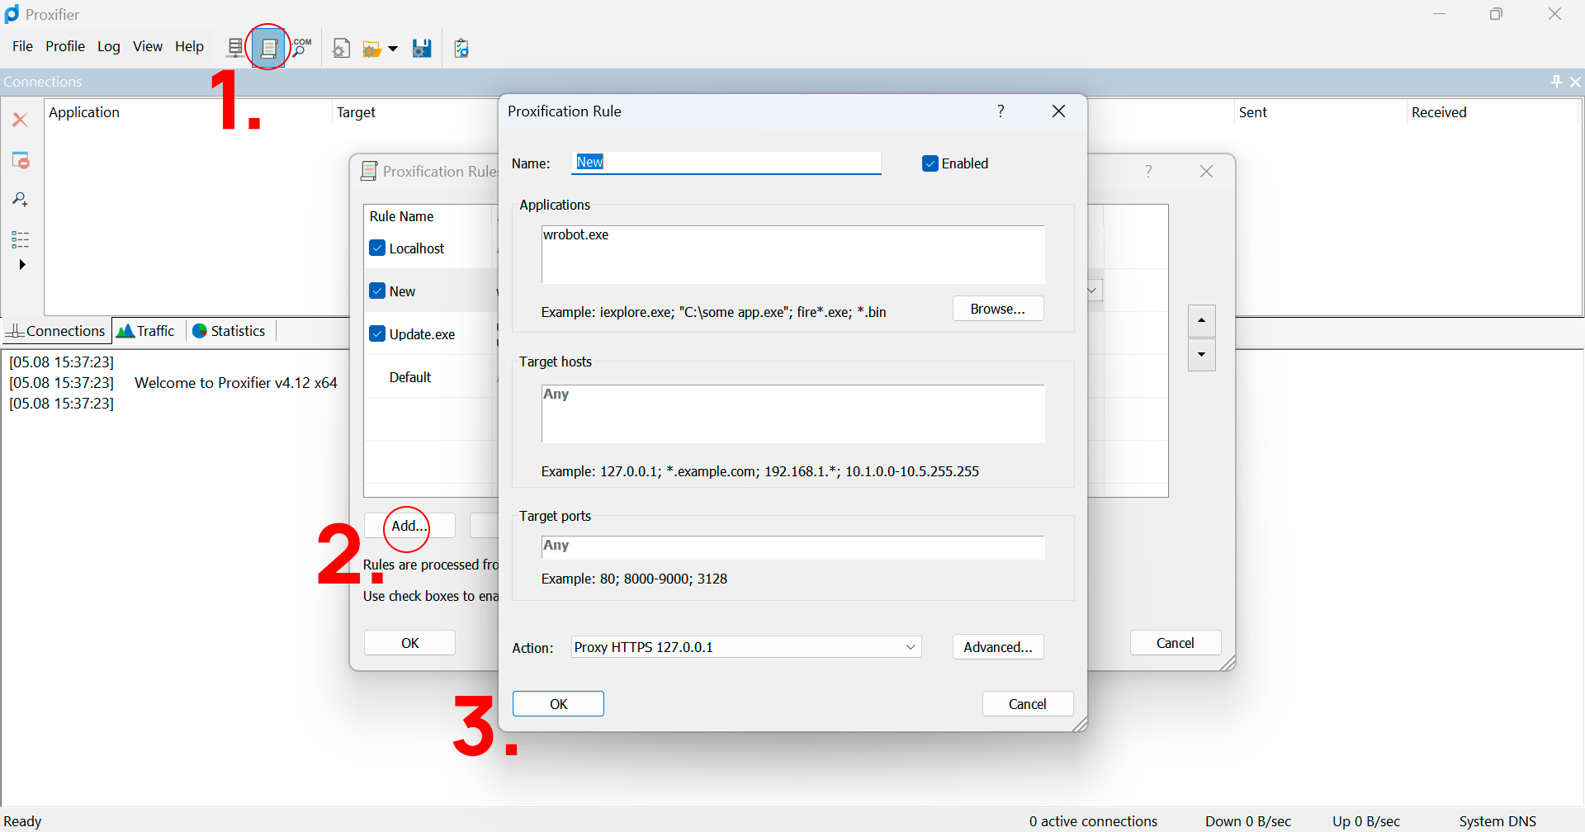Open the Help menu
The image size is (1585, 832).
(x=189, y=46)
